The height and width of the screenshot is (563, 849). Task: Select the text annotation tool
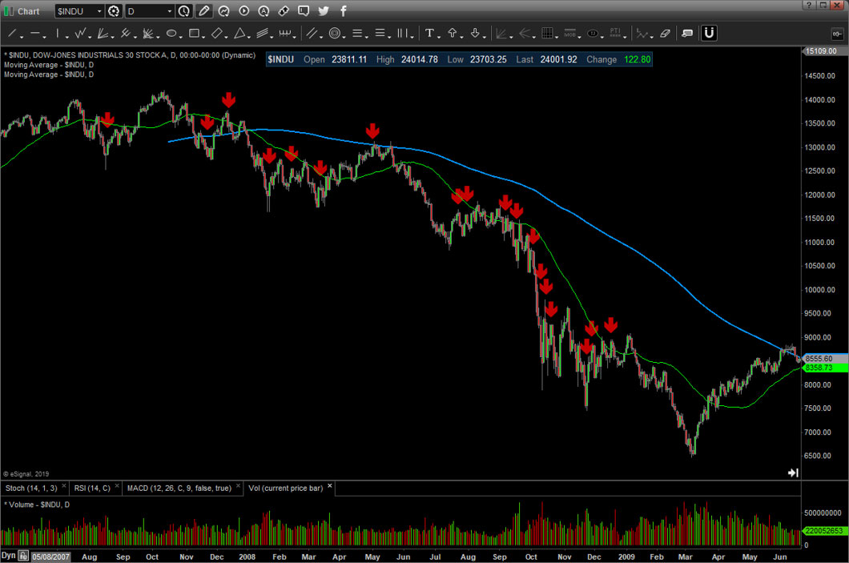[429, 34]
